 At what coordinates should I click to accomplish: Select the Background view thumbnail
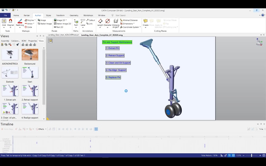(x=30, y=55)
